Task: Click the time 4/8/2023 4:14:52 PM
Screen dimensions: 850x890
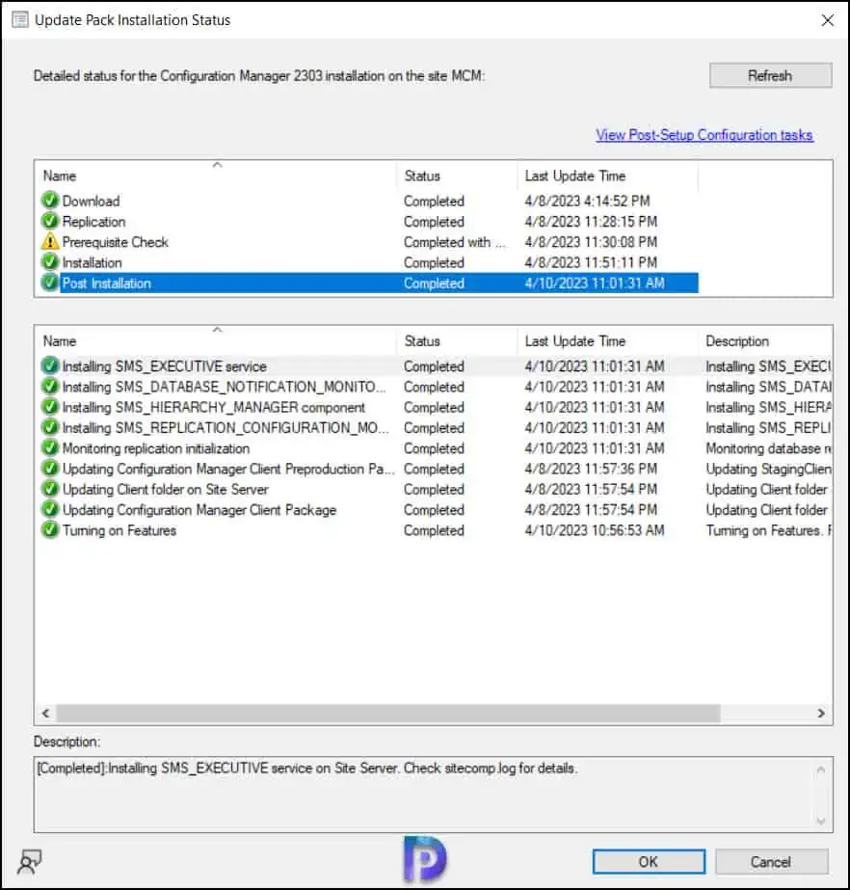Action: [x=587, y=201]
